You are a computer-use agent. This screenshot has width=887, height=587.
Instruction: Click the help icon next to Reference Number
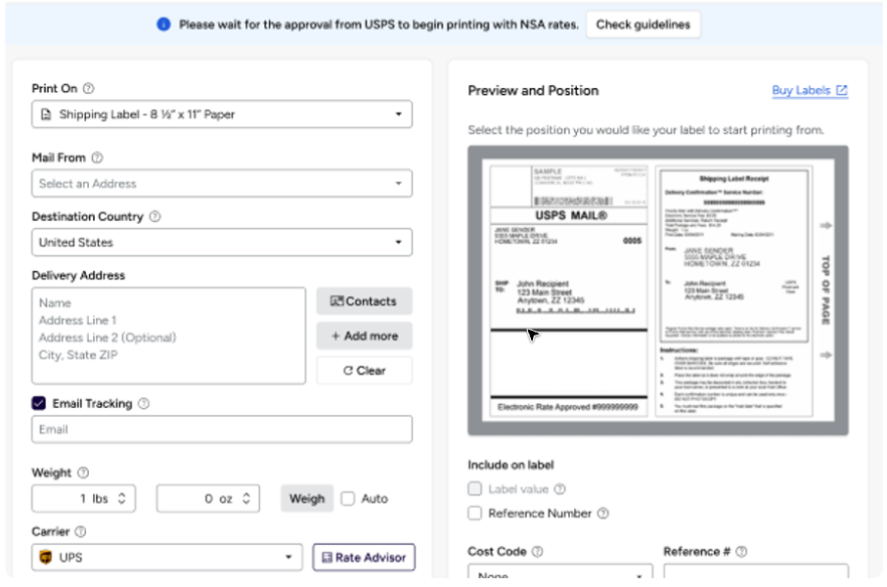click(600, 513)
